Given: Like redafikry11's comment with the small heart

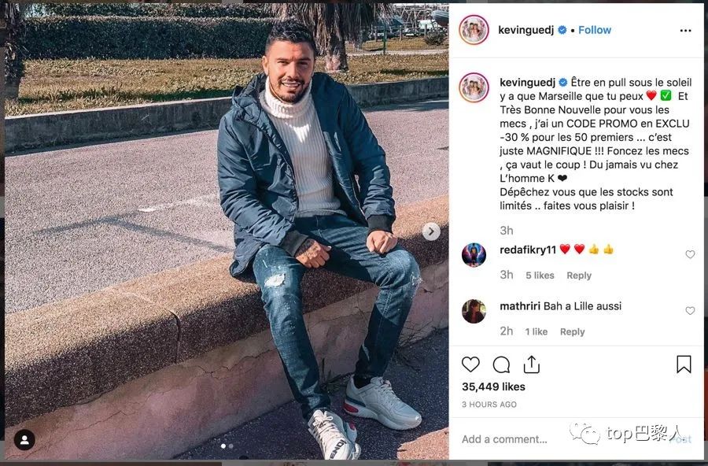Looking at the screenshot, I should coord(690,254).
